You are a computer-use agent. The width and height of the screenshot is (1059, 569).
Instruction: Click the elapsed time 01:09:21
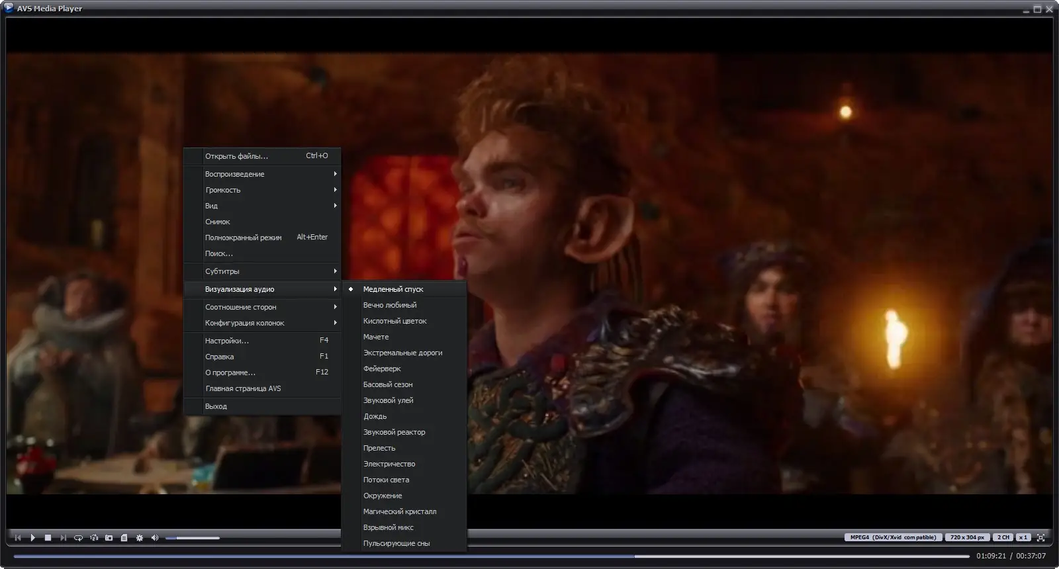click(x=991, y=556)
